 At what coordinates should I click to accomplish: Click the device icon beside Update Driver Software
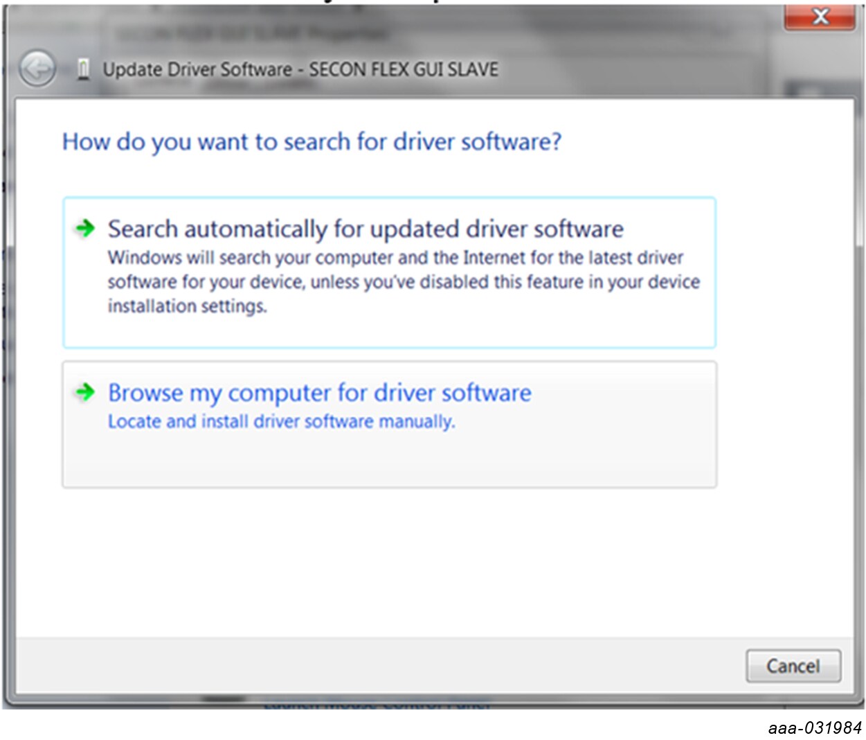pos(84,69)
